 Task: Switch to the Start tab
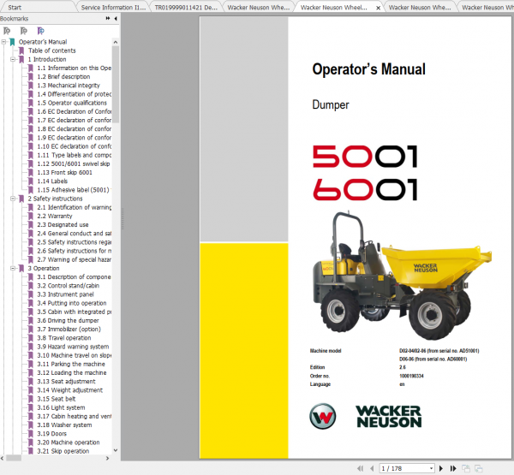(x=15, y=6)
